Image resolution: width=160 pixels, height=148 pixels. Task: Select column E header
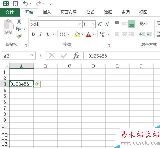point(117,66)
